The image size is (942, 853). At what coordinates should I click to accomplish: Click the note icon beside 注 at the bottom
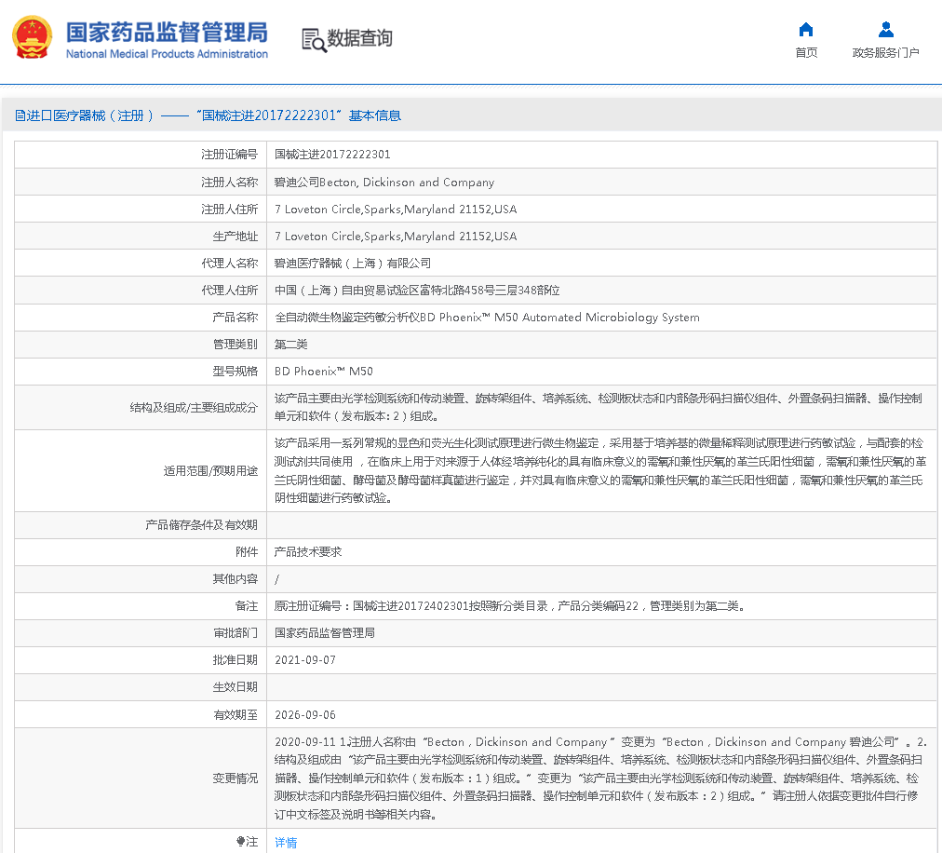tap(240, 842)
